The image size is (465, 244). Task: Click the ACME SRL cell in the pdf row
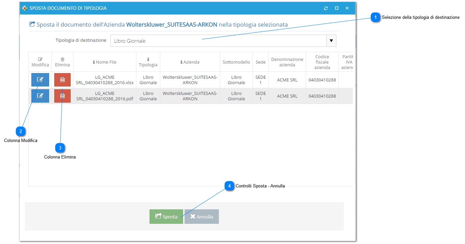point(287,96)
